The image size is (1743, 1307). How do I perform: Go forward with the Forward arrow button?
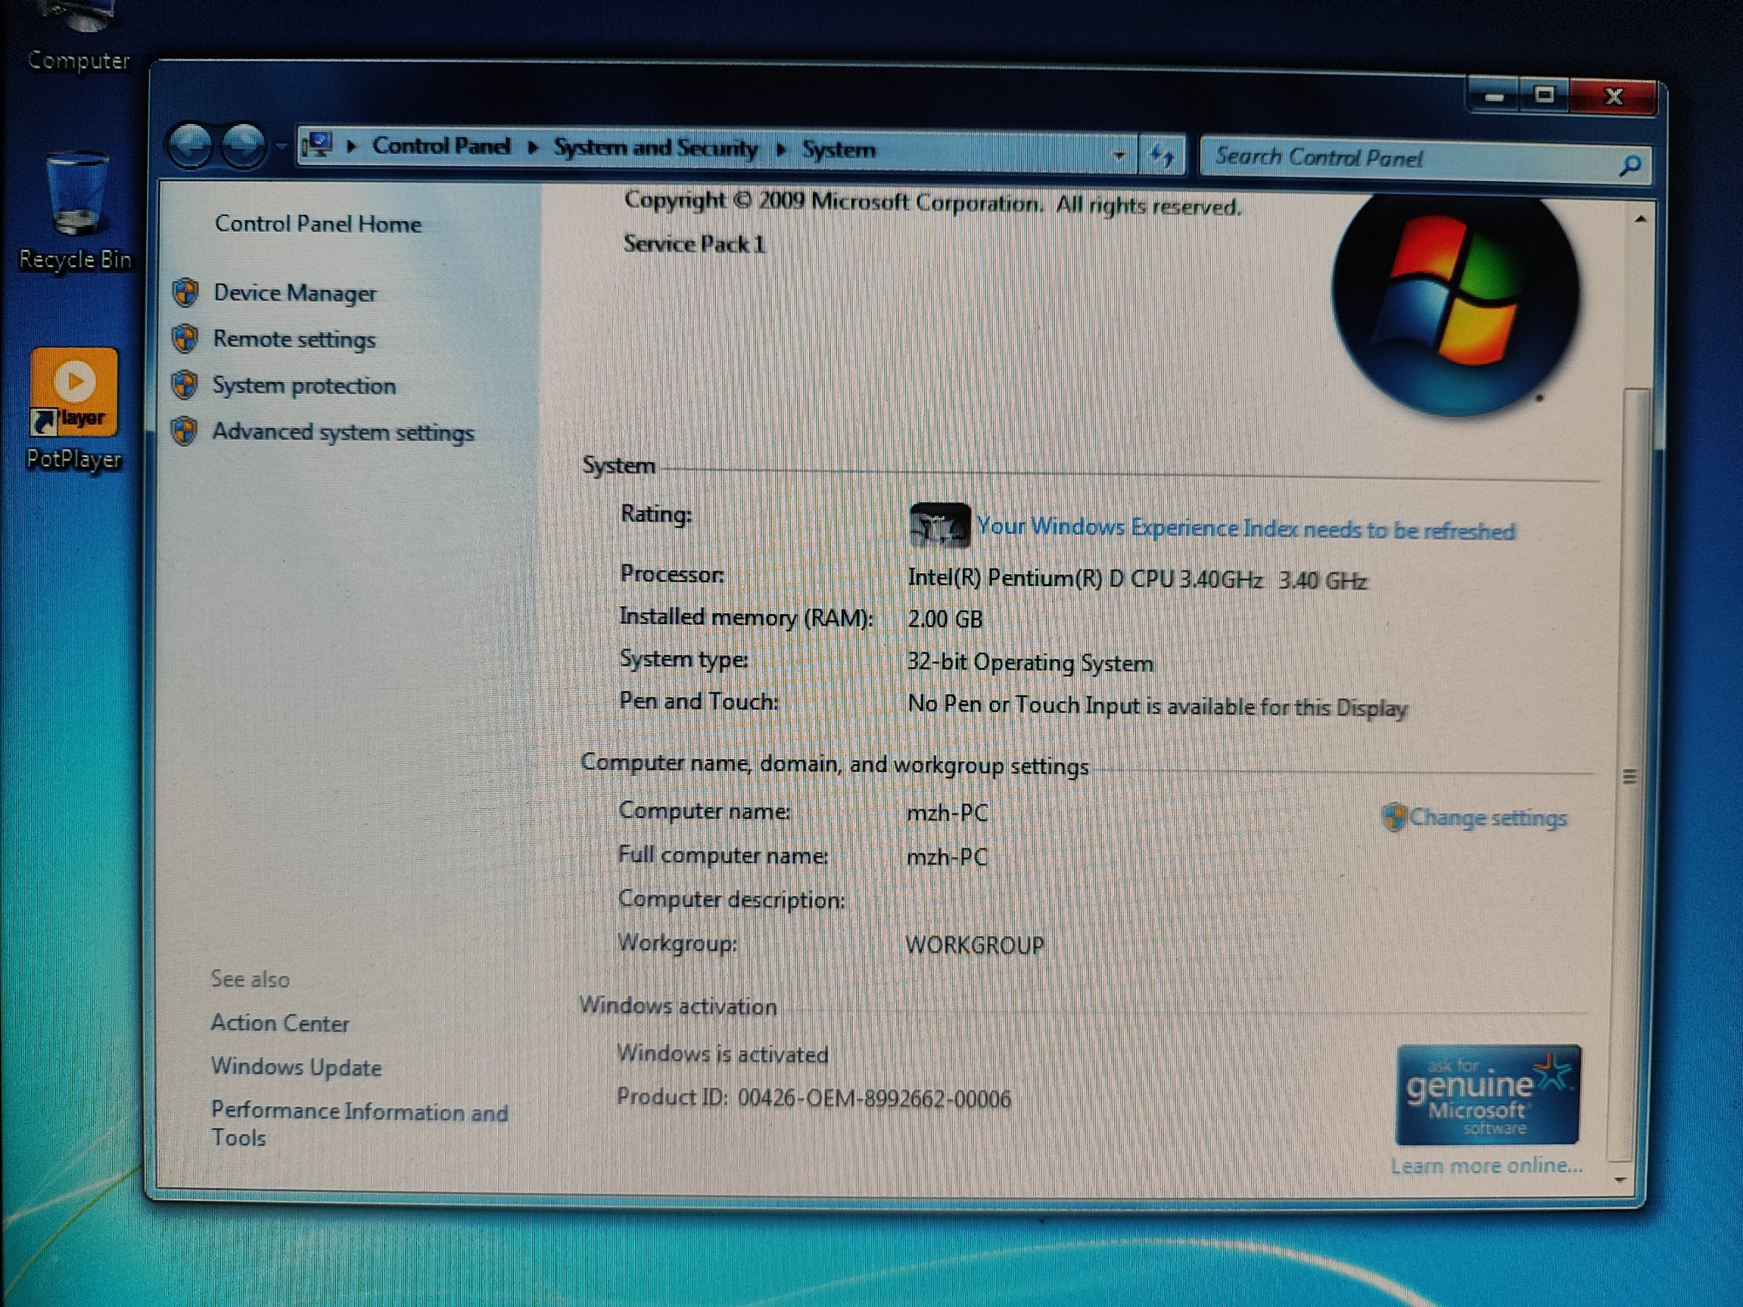244,146
